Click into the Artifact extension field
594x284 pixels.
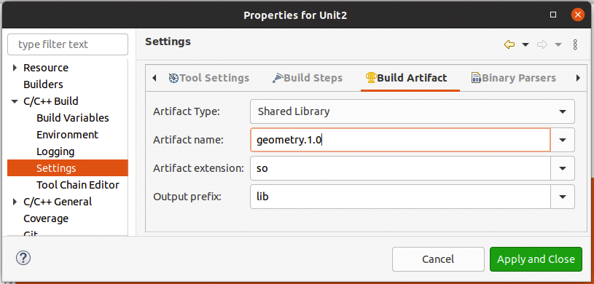400,168
